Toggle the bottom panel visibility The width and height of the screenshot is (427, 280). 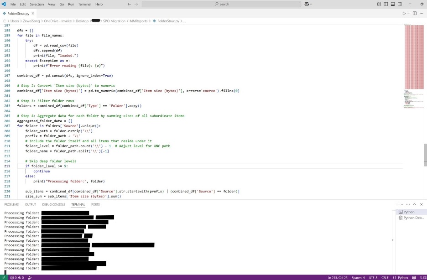pos(393,4)
